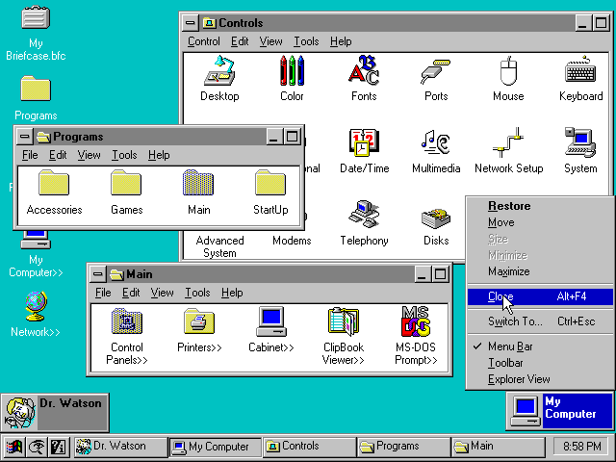
Task: Select the Programs folder on desktop
Action: point(36,89)
